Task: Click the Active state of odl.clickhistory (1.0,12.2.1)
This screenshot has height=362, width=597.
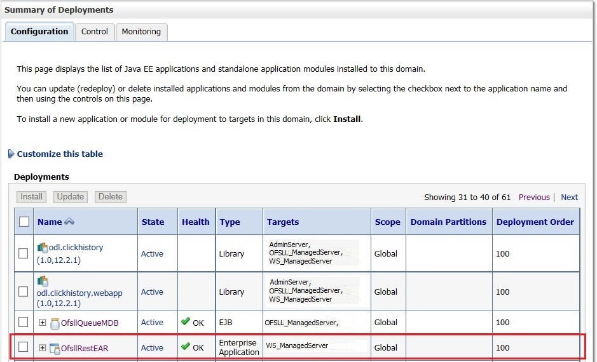Action: click(152, 253)
